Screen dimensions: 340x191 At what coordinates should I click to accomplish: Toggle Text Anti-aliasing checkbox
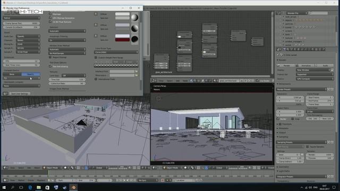(x=50, y=66)
